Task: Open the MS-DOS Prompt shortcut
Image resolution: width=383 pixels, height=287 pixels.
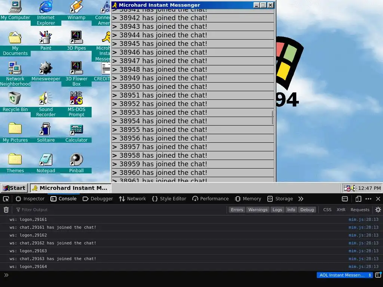Action: click(76, 105)
